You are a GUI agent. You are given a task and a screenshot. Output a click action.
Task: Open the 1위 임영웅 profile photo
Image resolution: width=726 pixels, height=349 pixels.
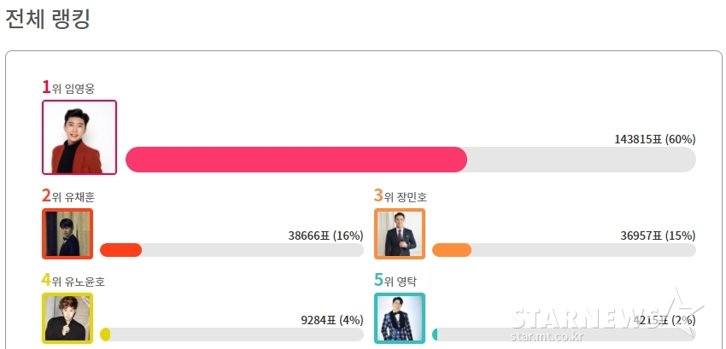[79, 137]
